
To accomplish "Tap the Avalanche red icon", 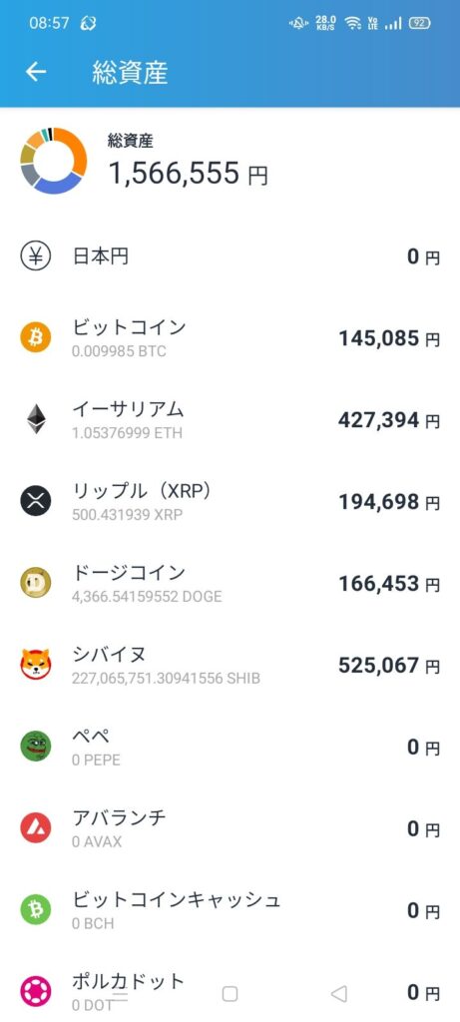I will pos(35,828).
